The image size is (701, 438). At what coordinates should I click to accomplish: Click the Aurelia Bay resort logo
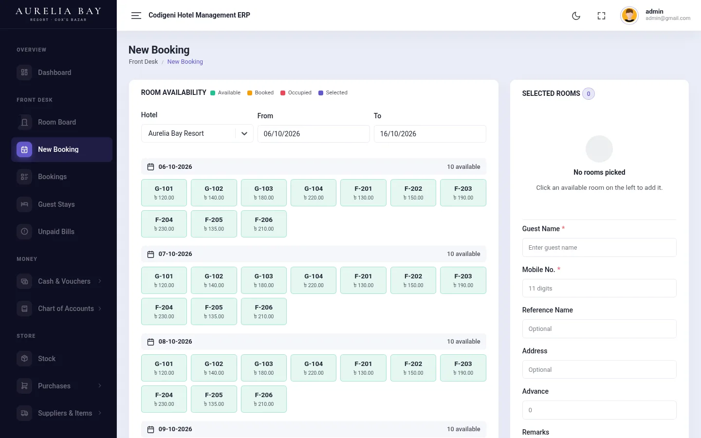(x=58, y=14)
